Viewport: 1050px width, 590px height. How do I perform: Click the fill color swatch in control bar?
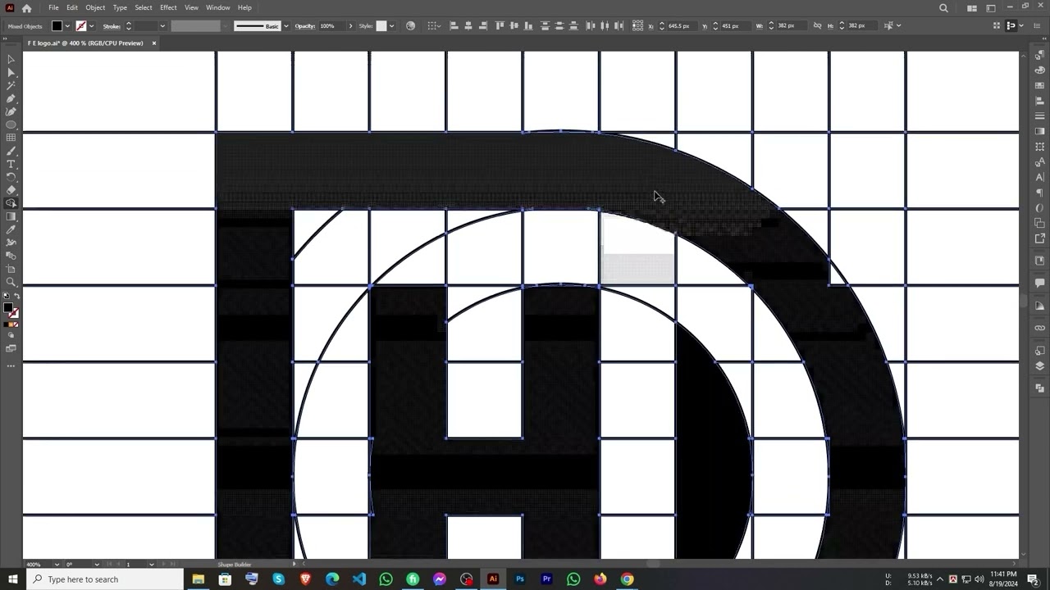(57, 26)
